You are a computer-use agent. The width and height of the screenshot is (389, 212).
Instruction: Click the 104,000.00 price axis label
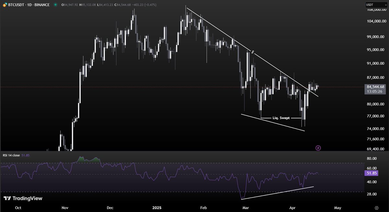[377, 21]
